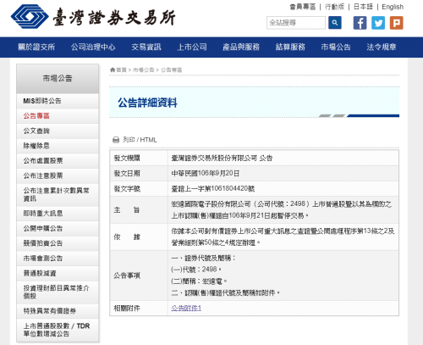Screen dimensions: 423x345
Task: Select 公告專區 in sidebar
Action: 58,116
